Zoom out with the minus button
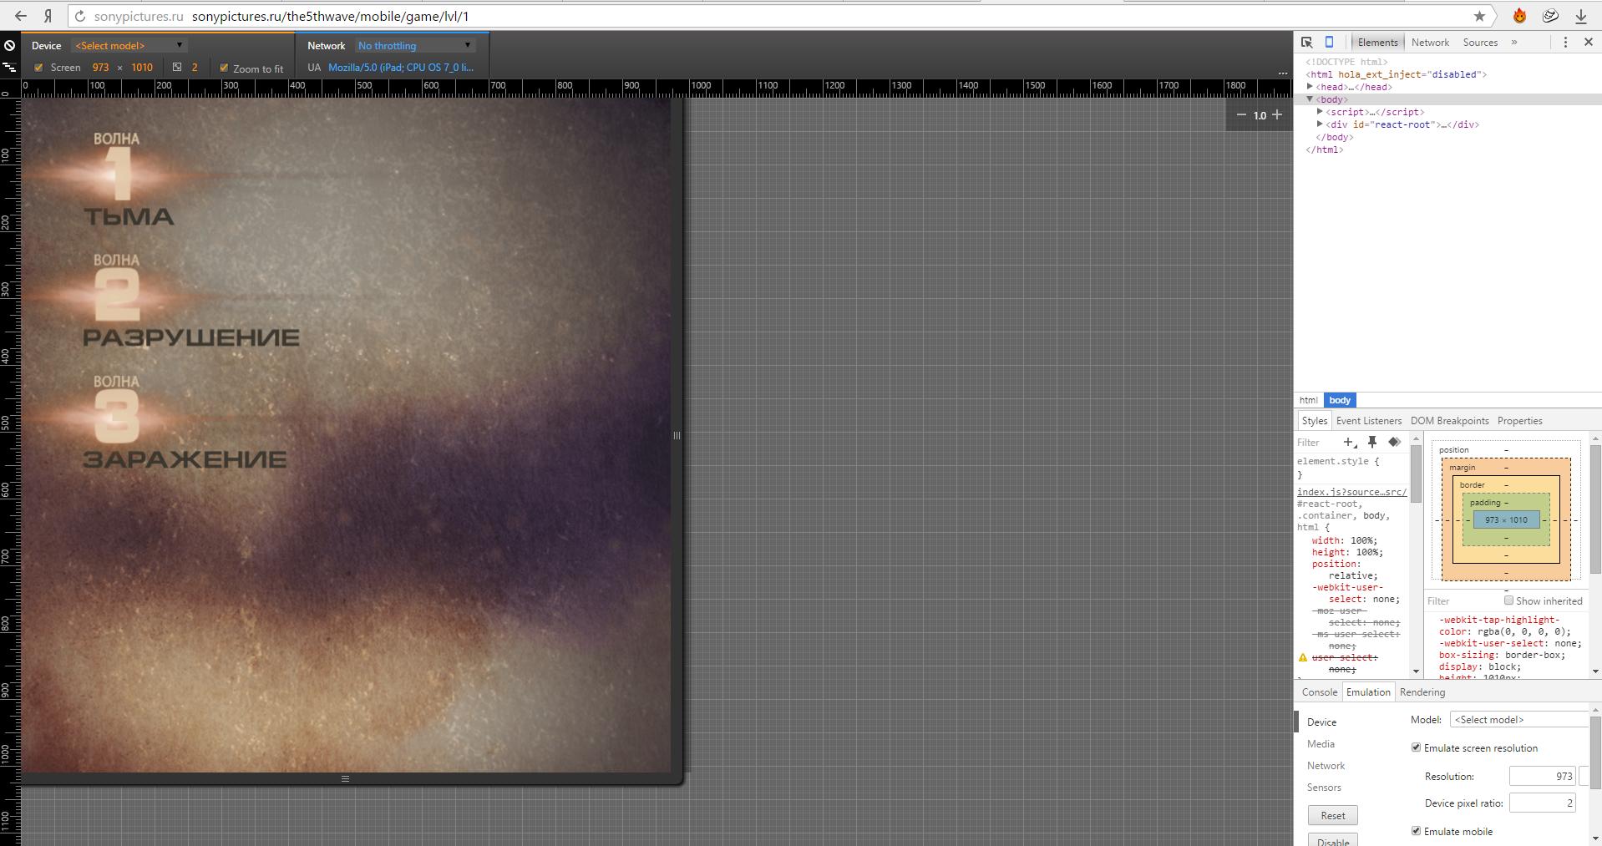This screenshot has height=846, width=1602. 1241,115
